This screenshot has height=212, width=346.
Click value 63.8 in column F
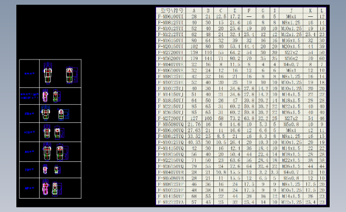tap(249, 118)
